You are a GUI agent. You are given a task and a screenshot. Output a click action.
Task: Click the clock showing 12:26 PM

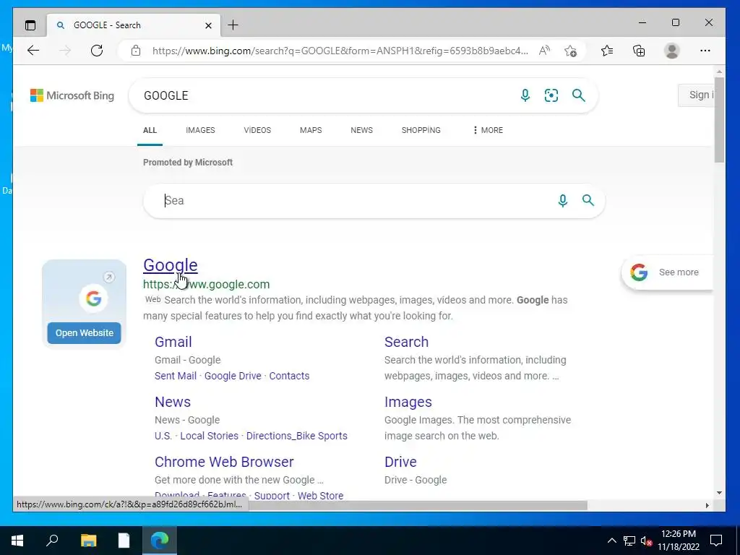pos(679,534)
